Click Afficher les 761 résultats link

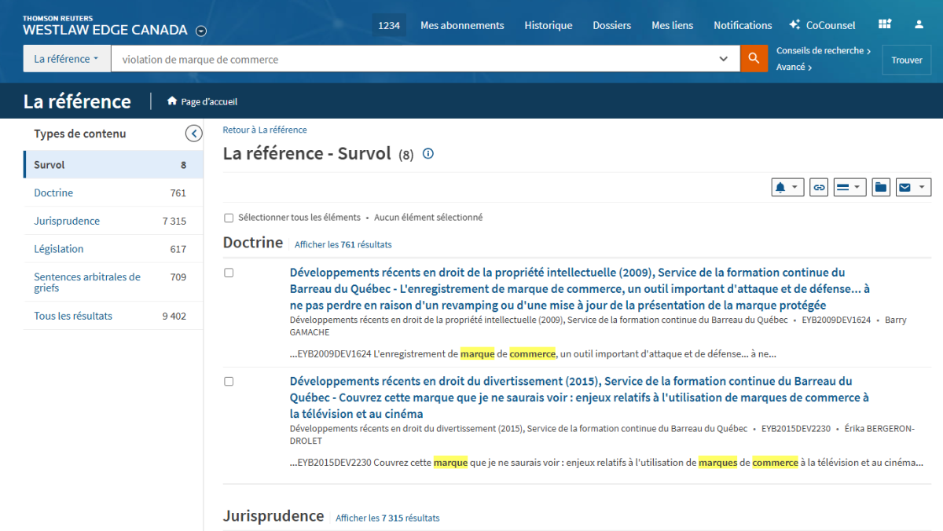click(x=343, y=244)
